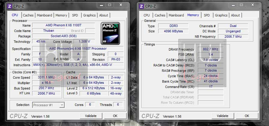
Task: Open Graphics tab in the left window
Action: click(x=89, y=15)
